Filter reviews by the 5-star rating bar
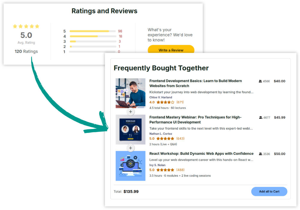The image size is (300, 210). [92, 31]
